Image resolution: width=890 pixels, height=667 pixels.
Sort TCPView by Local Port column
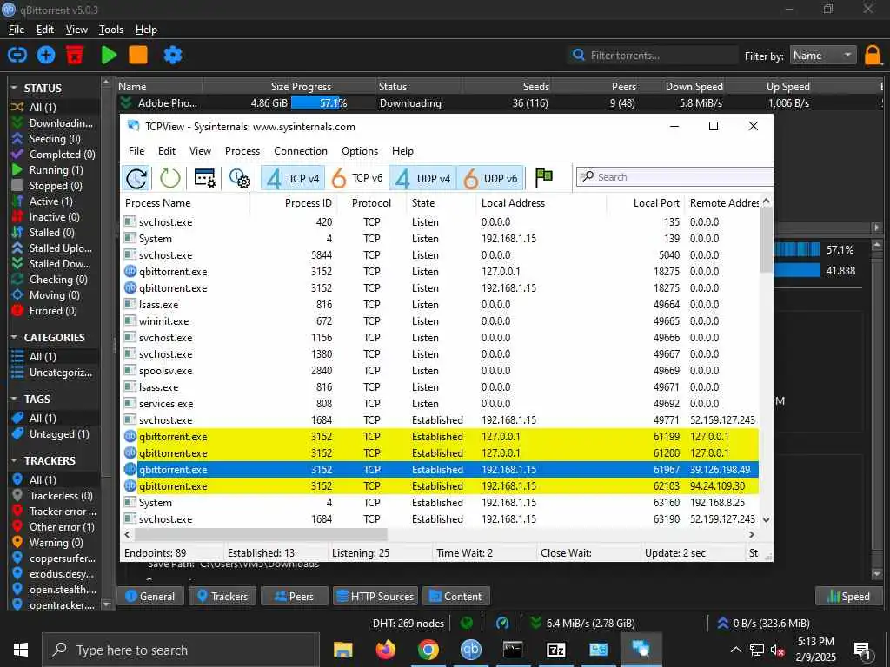point(646,203)
